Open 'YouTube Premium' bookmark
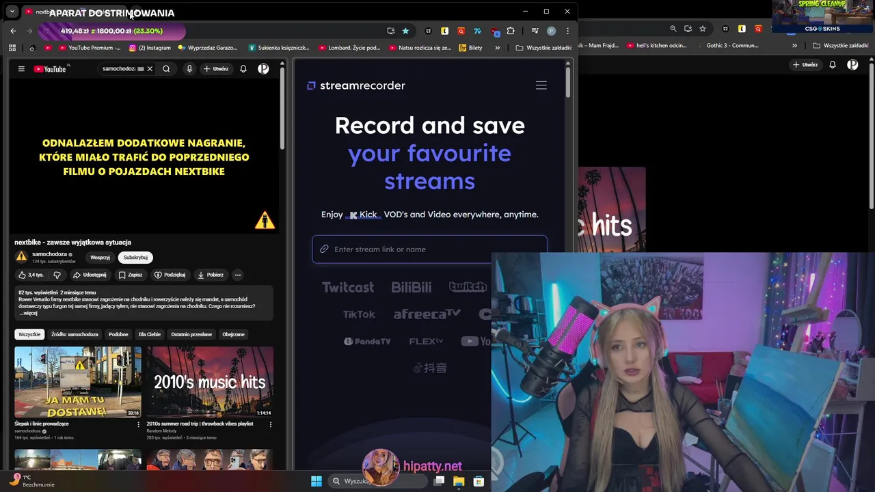 [x=90, y=48]
